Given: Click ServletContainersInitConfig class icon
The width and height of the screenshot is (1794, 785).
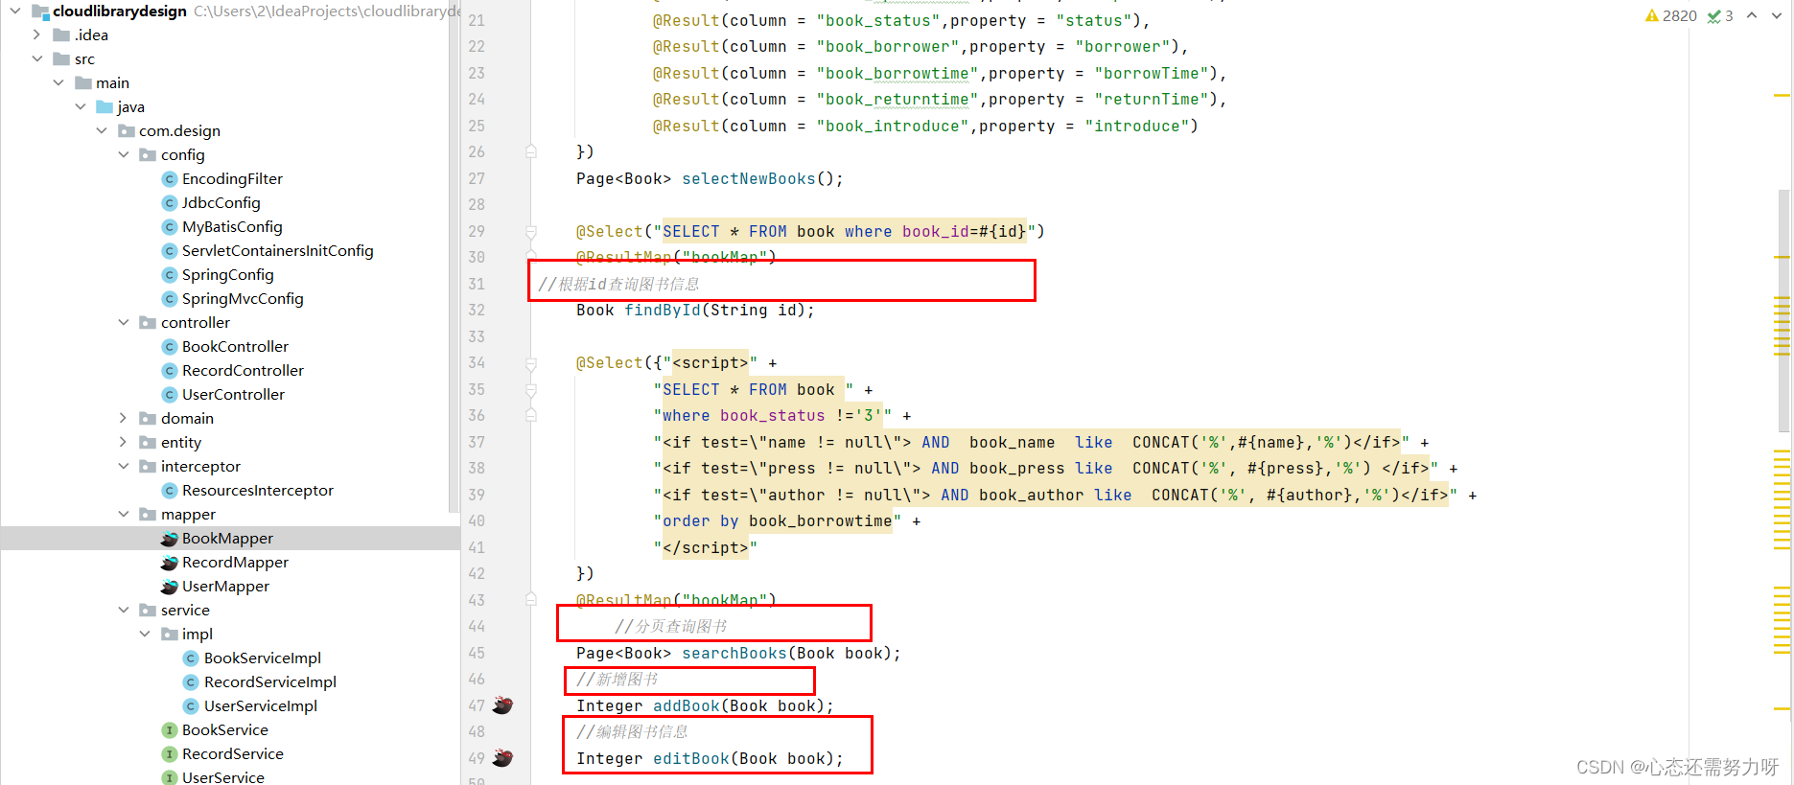Looking at the screenshot, I should click(170, 250).
